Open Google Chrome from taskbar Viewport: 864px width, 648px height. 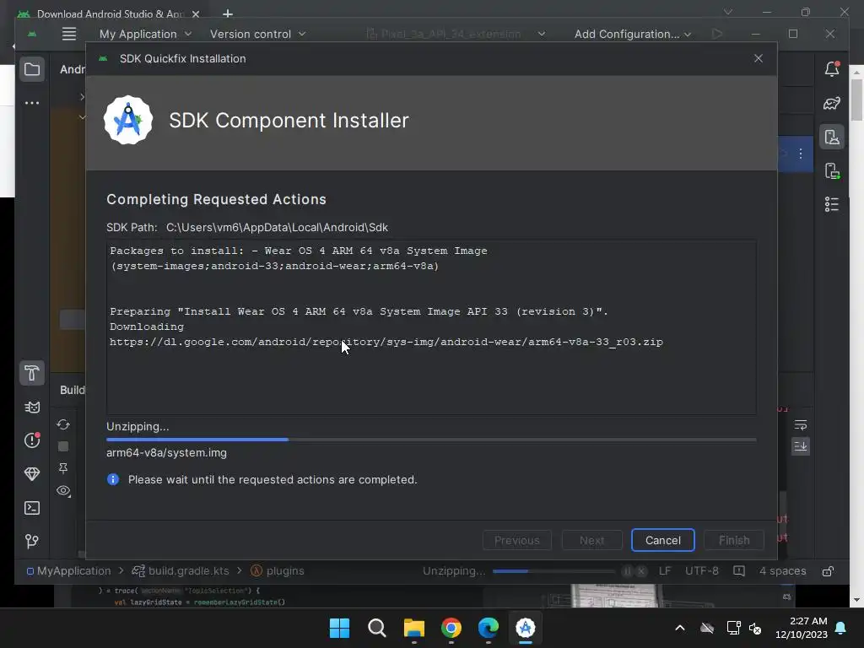[x=451, y=628]
